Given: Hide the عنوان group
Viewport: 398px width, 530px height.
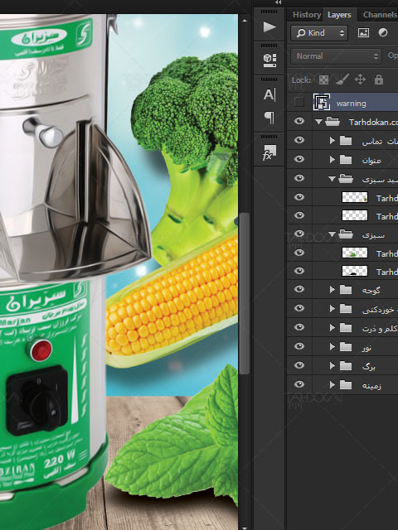Looking at the screenshot, I should tap(299, 159).
